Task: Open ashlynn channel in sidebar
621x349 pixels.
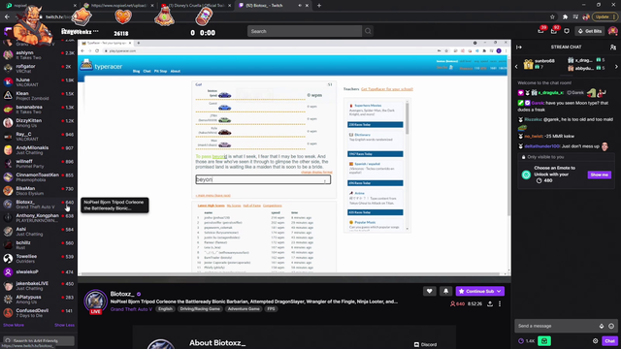Action: pos(39,55)
